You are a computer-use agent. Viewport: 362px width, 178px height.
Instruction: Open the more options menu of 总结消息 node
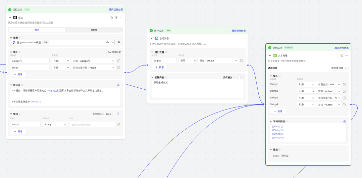(x=244, y=38)
